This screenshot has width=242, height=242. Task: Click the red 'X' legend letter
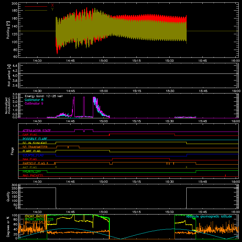[x=52, y=5]
